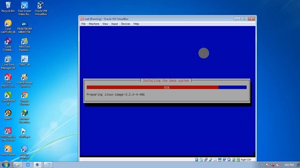Click the video capture status icon
Viewport: 300px width, 168px height.
pos(224,160)
